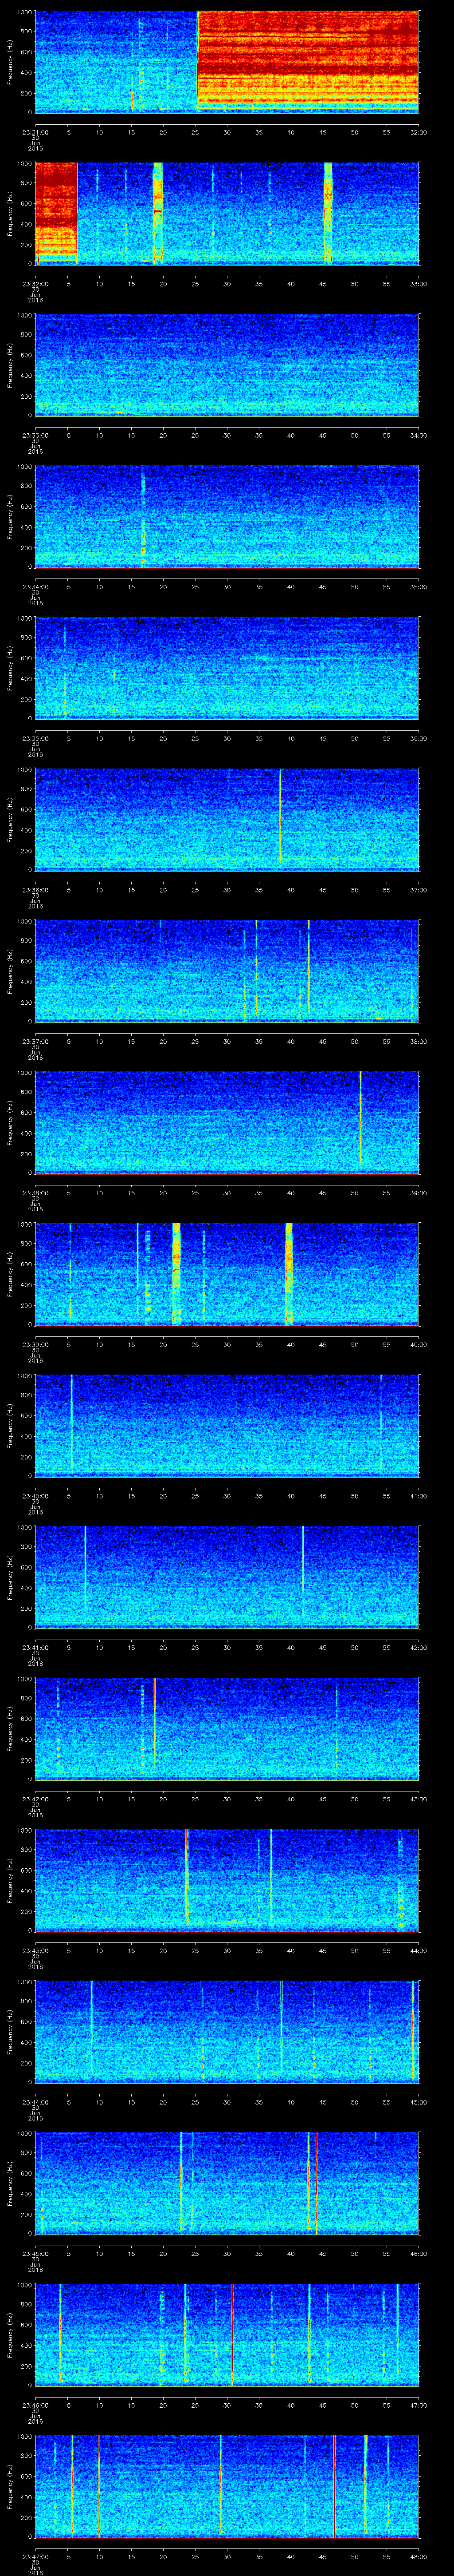Click the 23:38:00 time axis label
This screenshot has width=454, height=2576.
pyautogui.click(x=35, y=1192)
